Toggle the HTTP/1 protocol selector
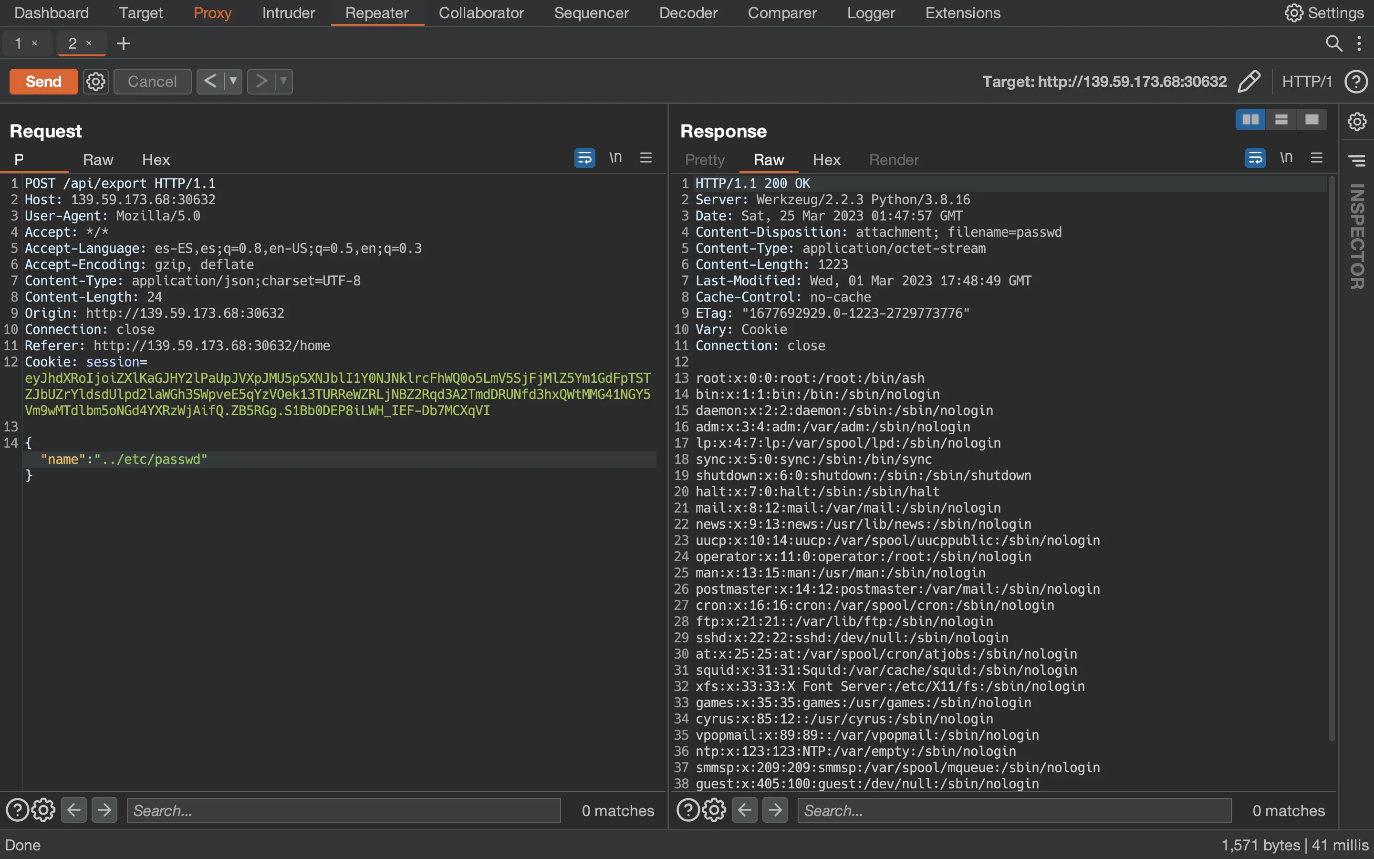 click(x=1306, y=81)
